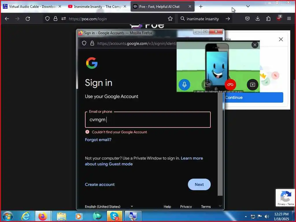This screenshot has height=222, width=296.
Task: Open Pocket save button
Action: point(247,18)
